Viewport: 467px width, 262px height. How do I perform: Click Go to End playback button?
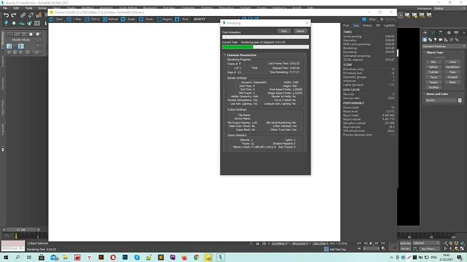pos(383,243)
